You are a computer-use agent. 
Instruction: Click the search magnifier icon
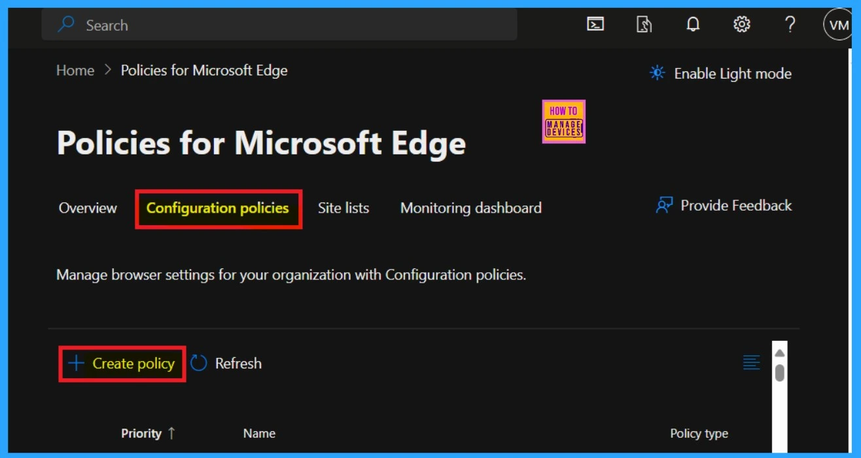point(66,25)
